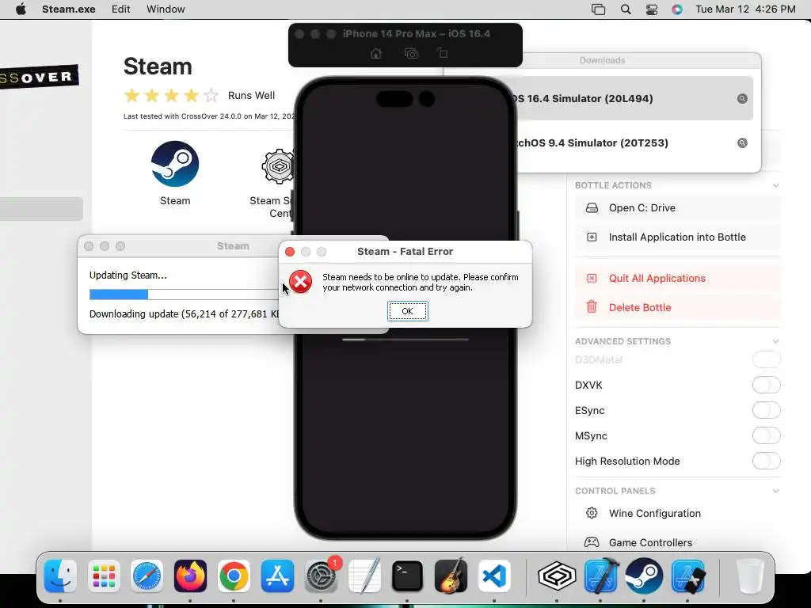Click the Steam application icon in CrossOver
The width and height of the screenshot is (811, 608).
click(175, 164)
